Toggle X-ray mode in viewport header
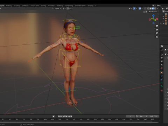Image resolution: width=168 pixels, height=126 pixels. (145, 8)
